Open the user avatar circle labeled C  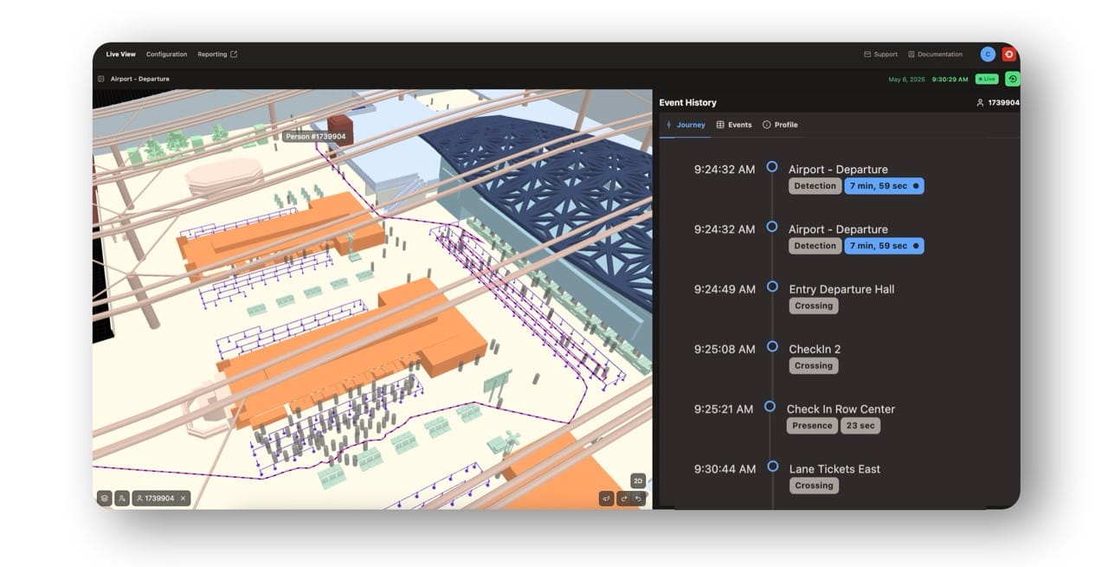click(988, 54)
